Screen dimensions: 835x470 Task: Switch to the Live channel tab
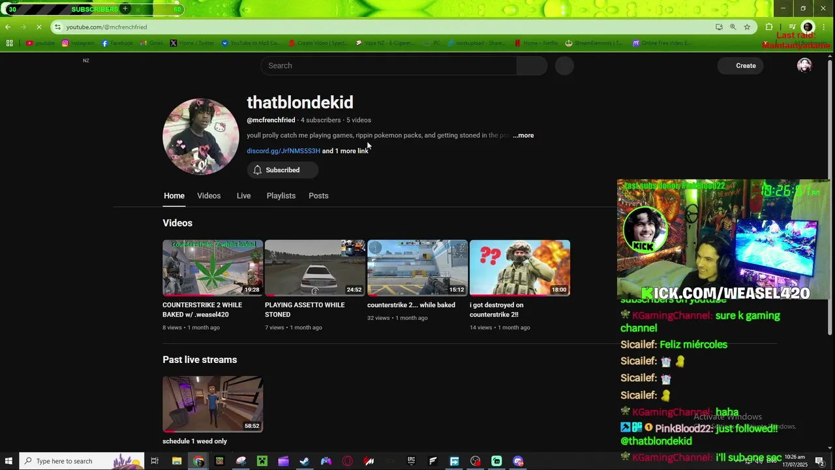pos(243,196)
